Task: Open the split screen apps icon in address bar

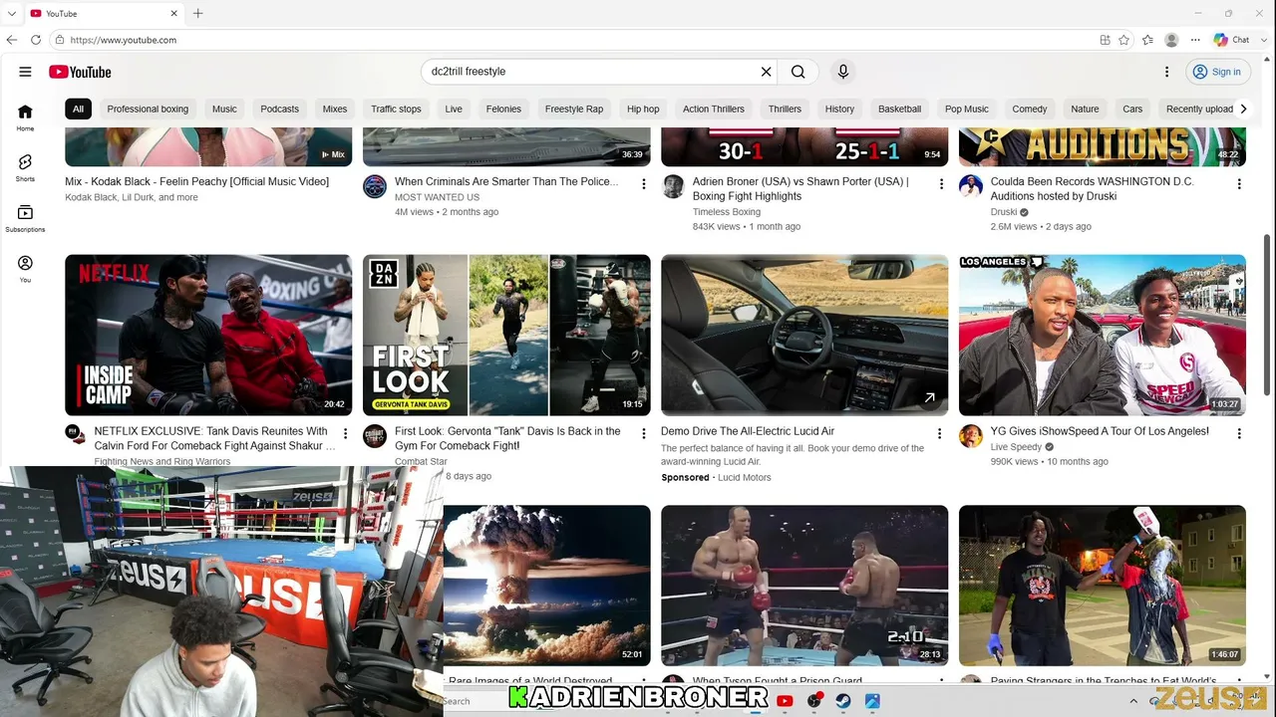Action: [x=1105, y=40]
